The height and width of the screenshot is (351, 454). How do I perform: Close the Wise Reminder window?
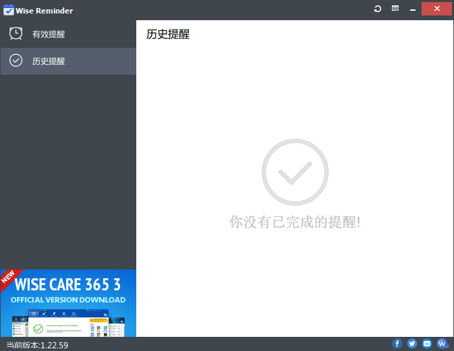[437, 9]
